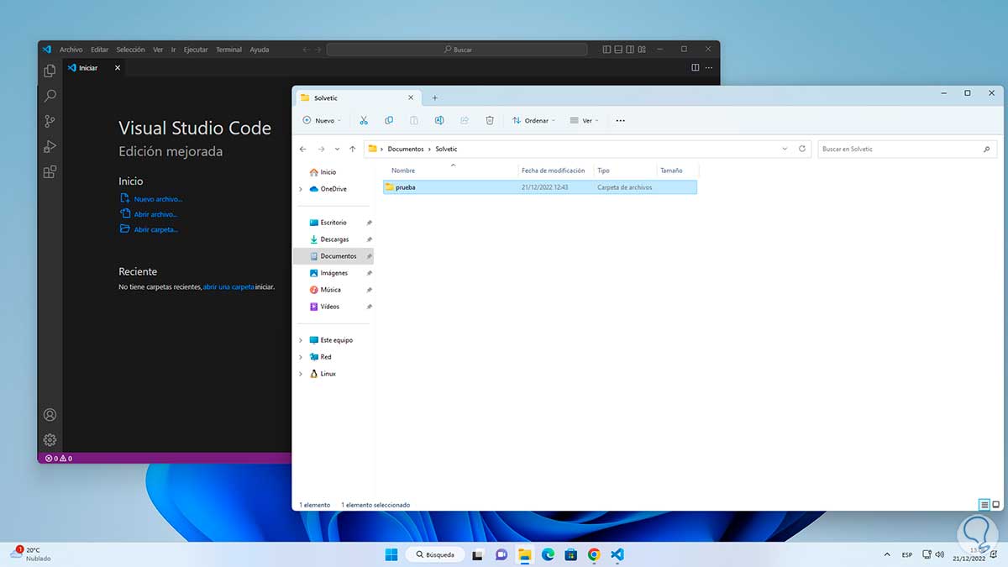1008x567 pixels.
Task: Go up one level with the up arrow
Action: (352, 149)
